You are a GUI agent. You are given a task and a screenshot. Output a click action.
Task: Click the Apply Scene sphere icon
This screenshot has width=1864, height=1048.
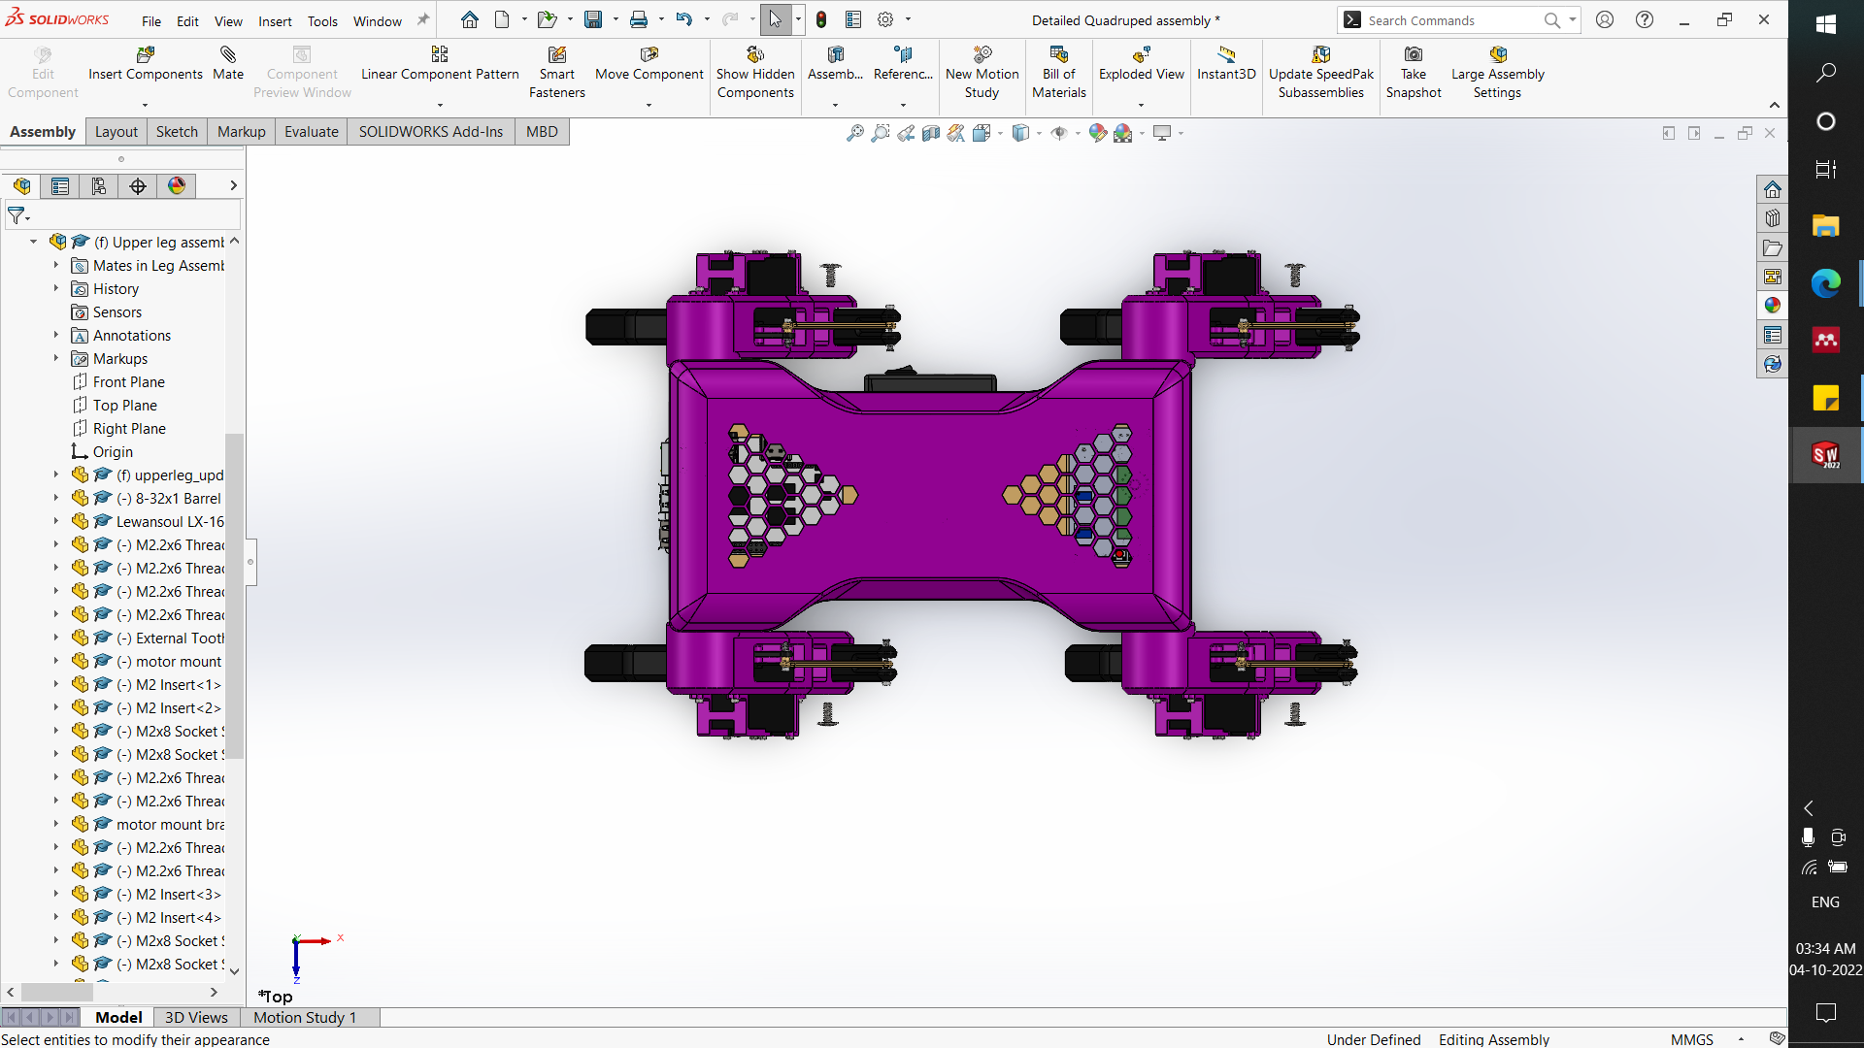[1121, 133]
